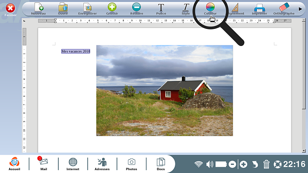This screenshot has width=308, height=173.
Task: Click the undo back arrow in the taskbar
Action: point(255,164)
